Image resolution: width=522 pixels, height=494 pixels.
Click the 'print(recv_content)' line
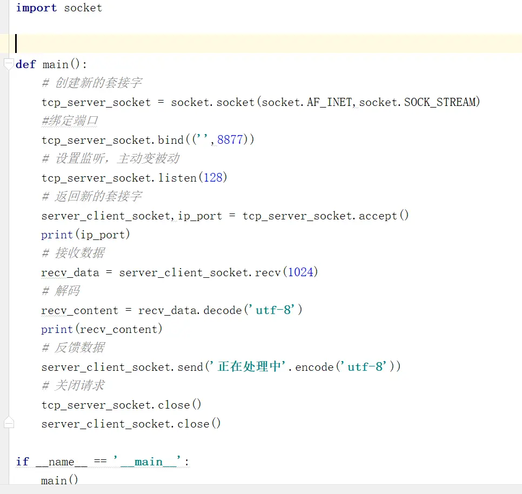pyautogui.click(x=102, y=329)
